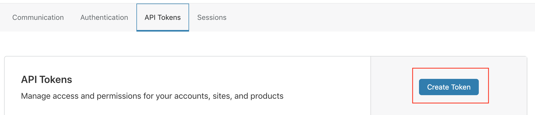The width and height of the screenshot is (535, 115).
Task: Click the word "Create" on the blue button
Action: tap(438, 87)
